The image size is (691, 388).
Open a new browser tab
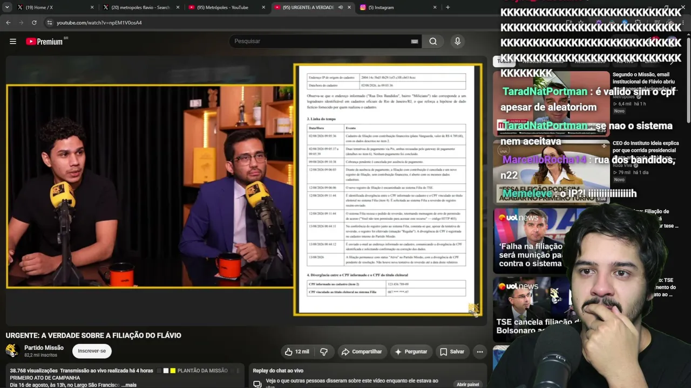pos(448,8)
